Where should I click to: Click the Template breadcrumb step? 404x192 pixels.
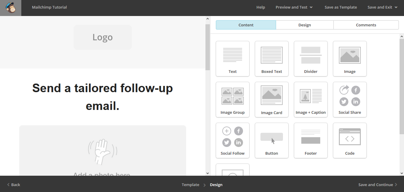point(190,185)
